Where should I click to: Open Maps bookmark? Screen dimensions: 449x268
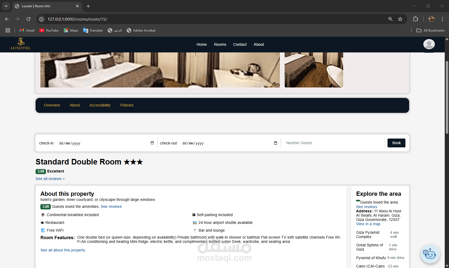[x=71, y=30]
